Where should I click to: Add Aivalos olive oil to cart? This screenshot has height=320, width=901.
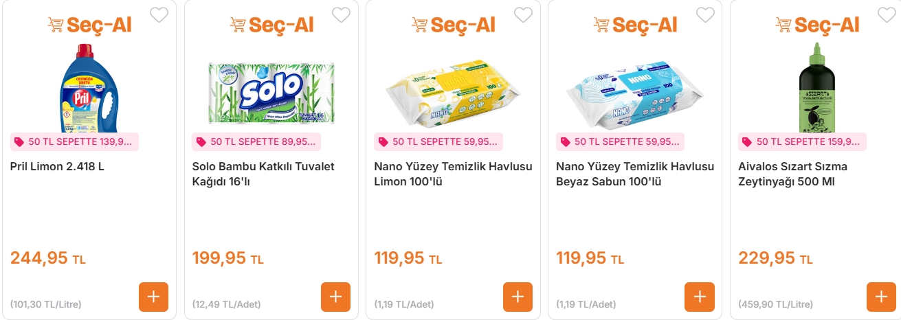tap(881, 297)
